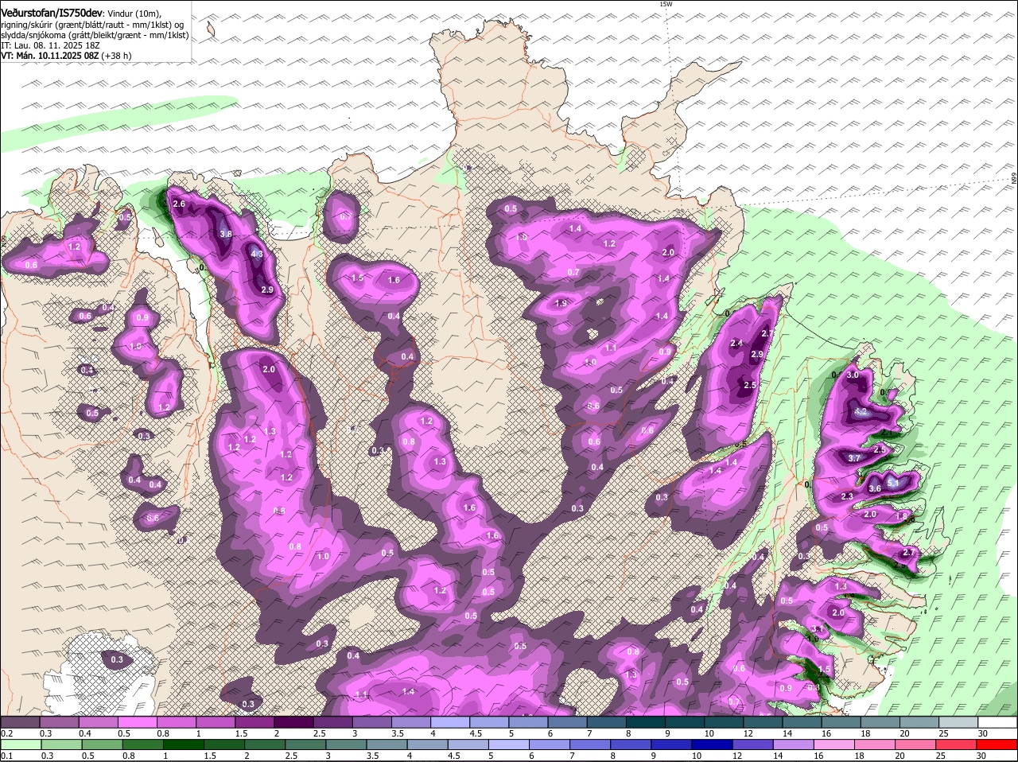This screenshot has width=1018, height=762.
Task: Click the '3.0' value on the east coast
Action: 853,375
